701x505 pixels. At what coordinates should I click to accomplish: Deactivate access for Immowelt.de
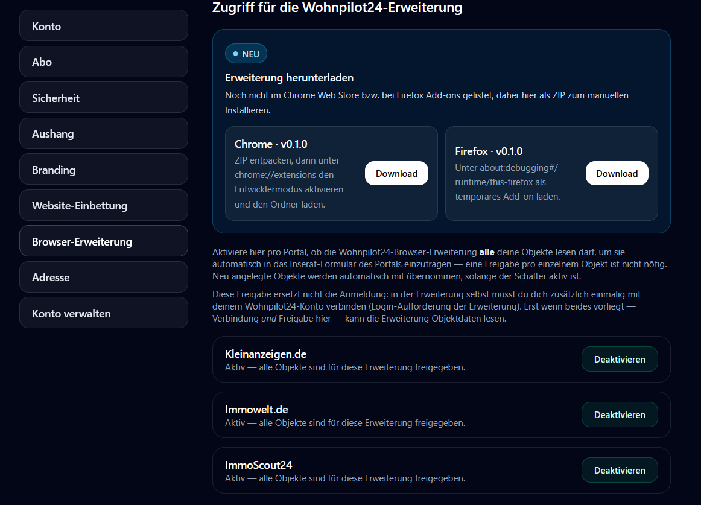[x=620, y=414]
